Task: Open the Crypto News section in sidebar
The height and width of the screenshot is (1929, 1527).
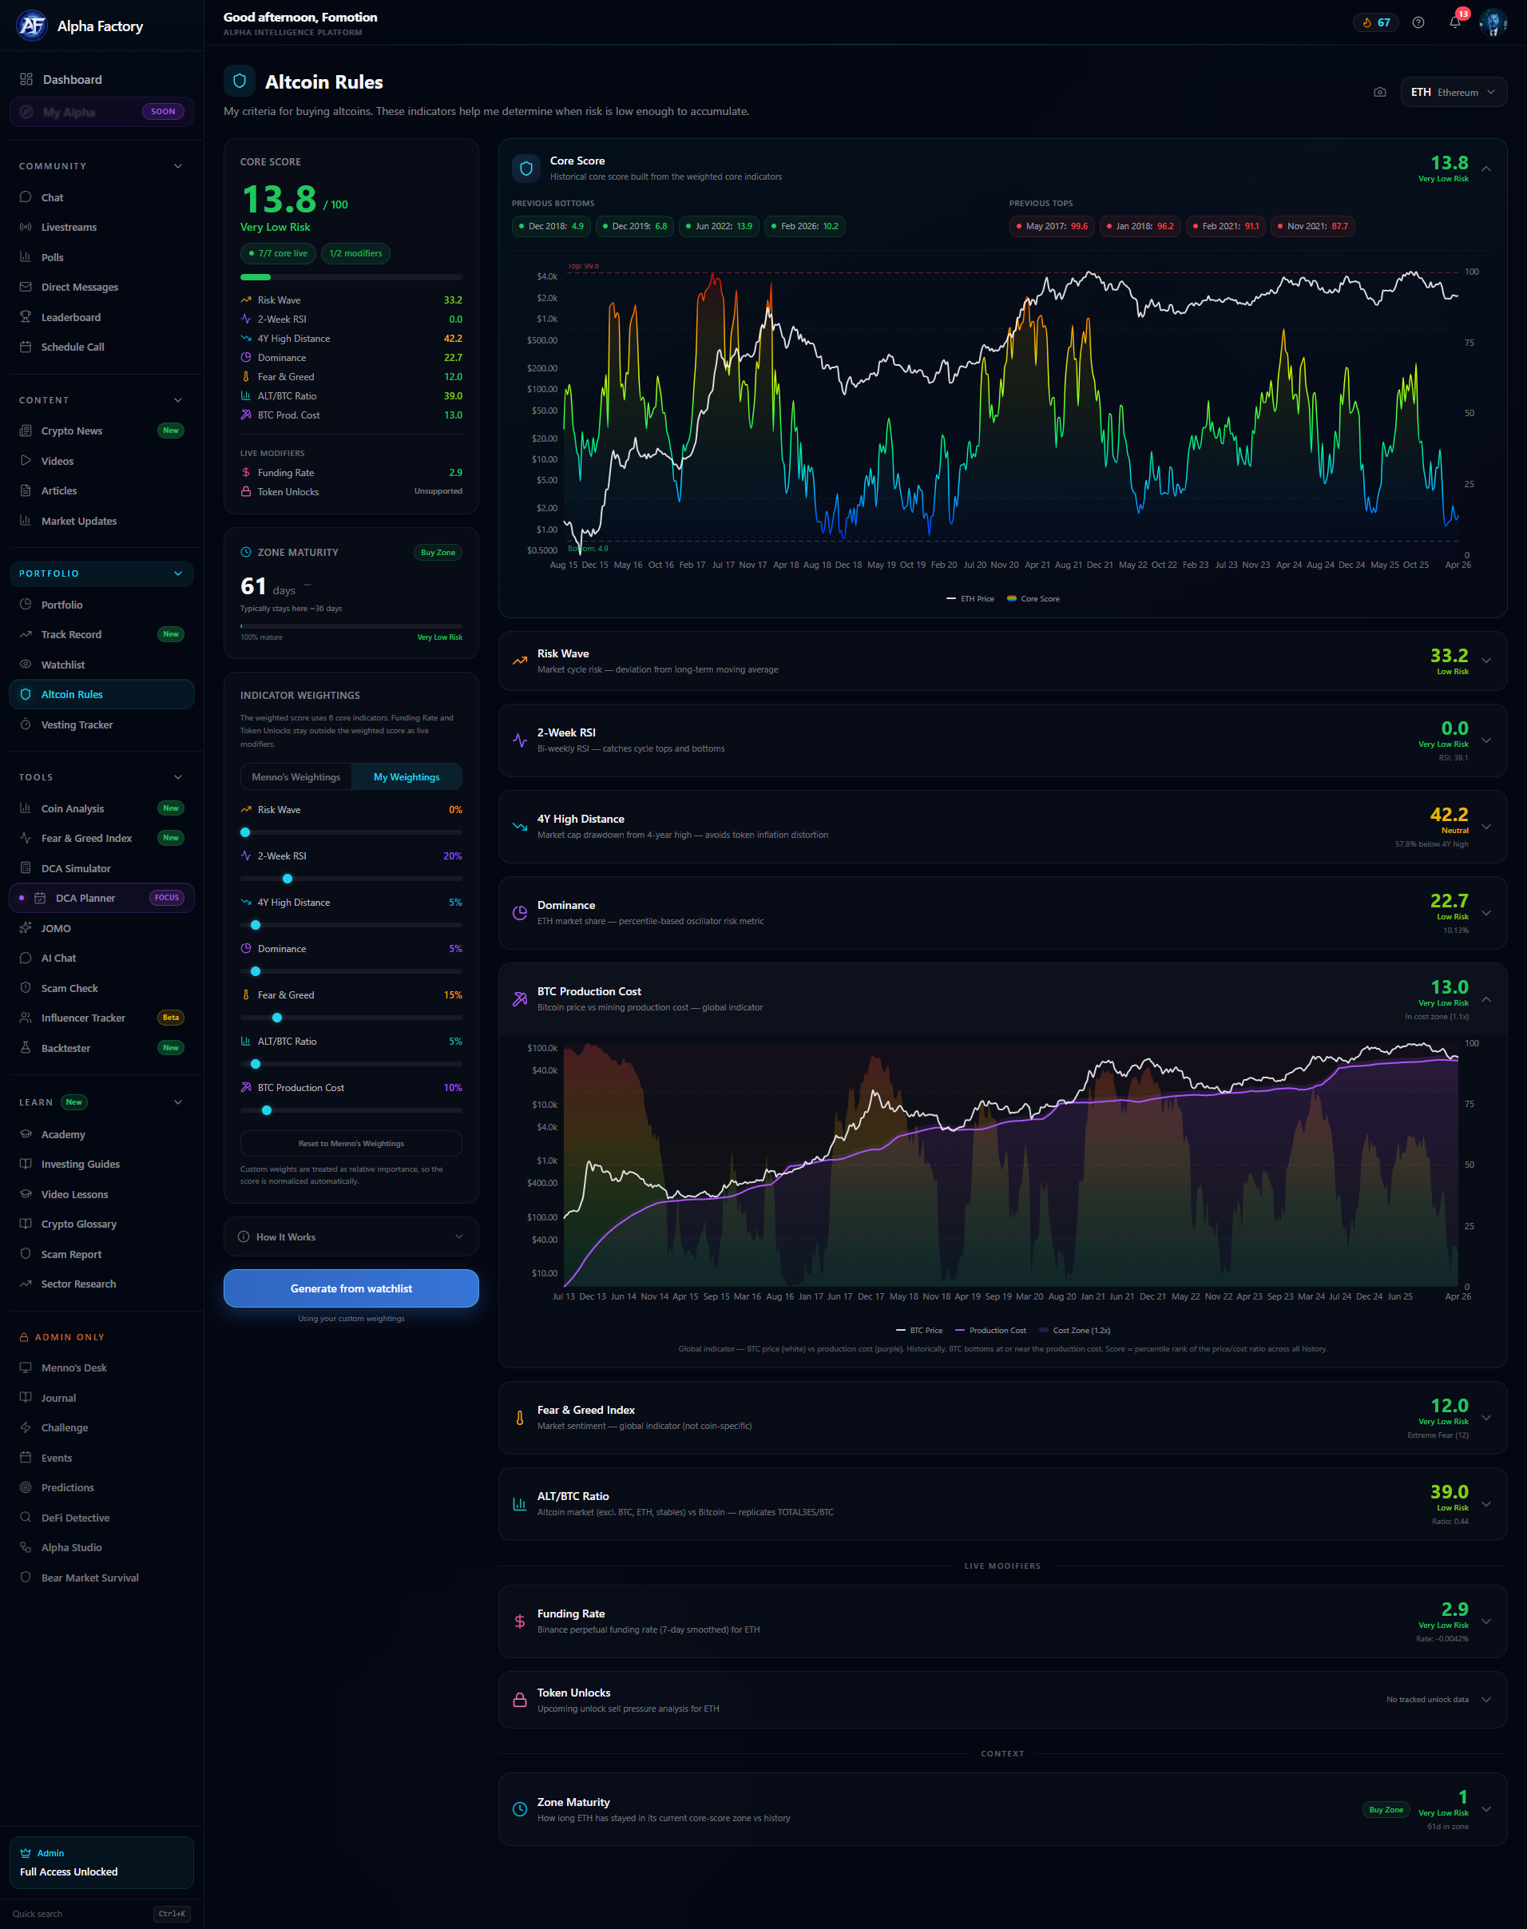Action: pos(72,431)
